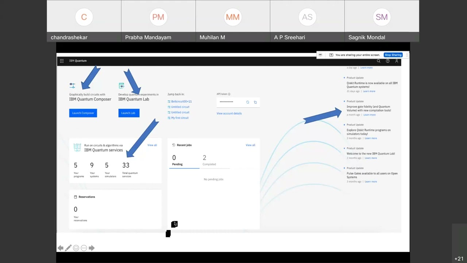Click the search magnifier in IBM Quantum header
This screenshot has width=467, height=263.
click(x=378, y=61)
